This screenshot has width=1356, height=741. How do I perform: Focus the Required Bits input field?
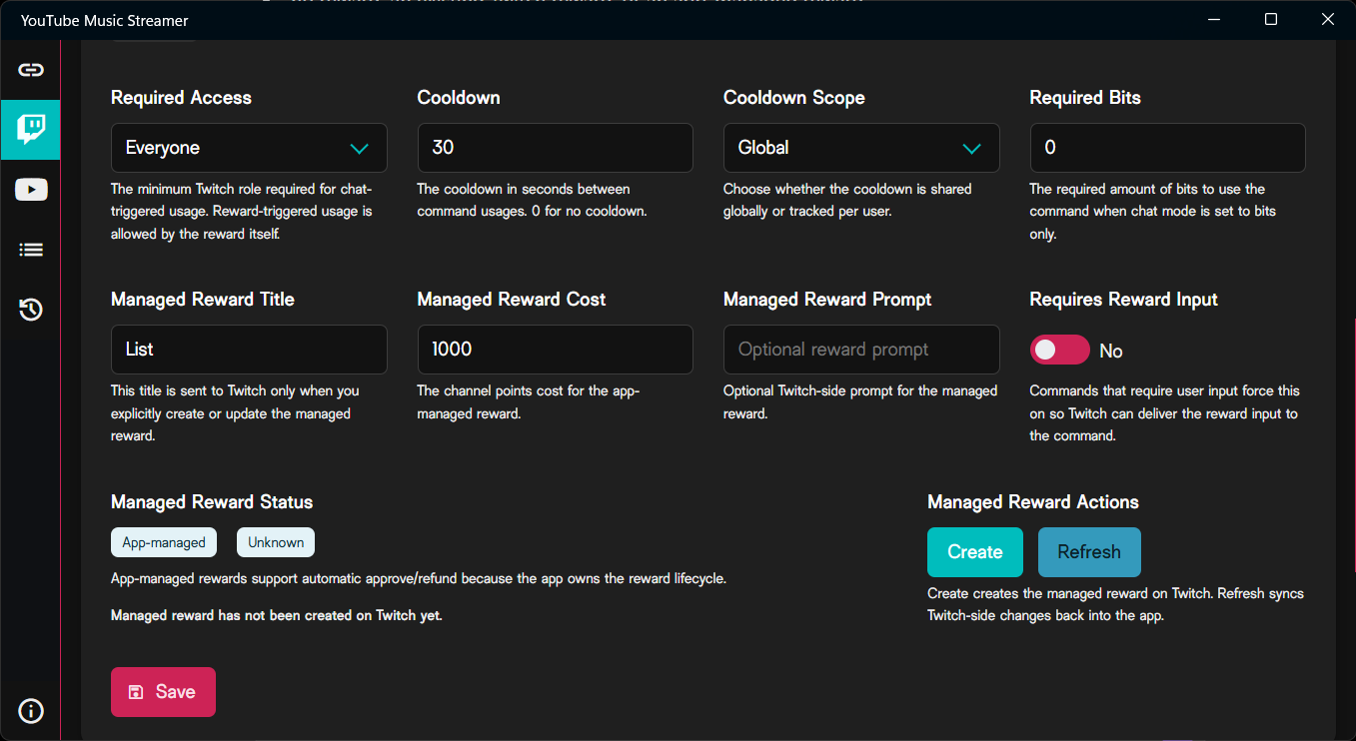[1167, 148]
